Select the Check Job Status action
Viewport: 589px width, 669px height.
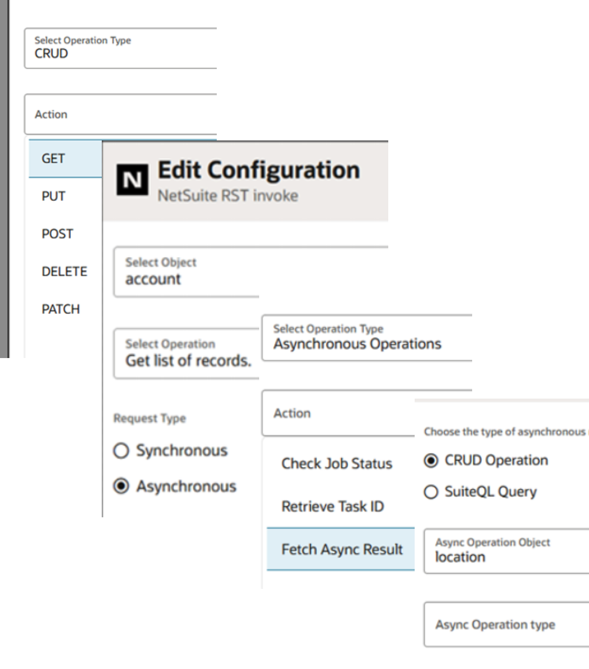tap(337, 464)
